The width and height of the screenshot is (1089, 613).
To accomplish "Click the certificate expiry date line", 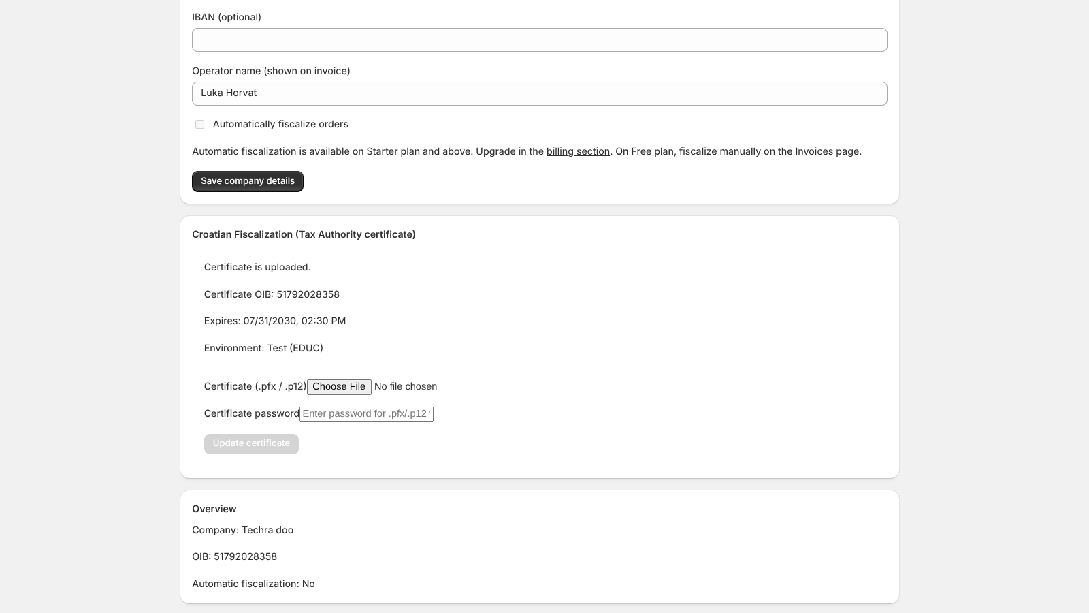I will 275,321.
